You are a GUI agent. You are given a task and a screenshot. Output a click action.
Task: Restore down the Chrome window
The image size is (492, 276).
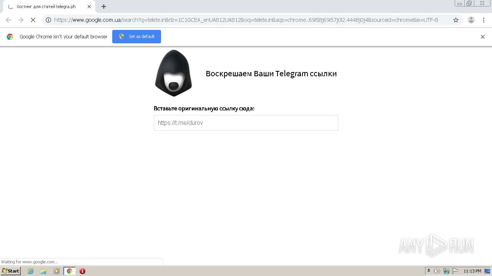pos(469,3)
